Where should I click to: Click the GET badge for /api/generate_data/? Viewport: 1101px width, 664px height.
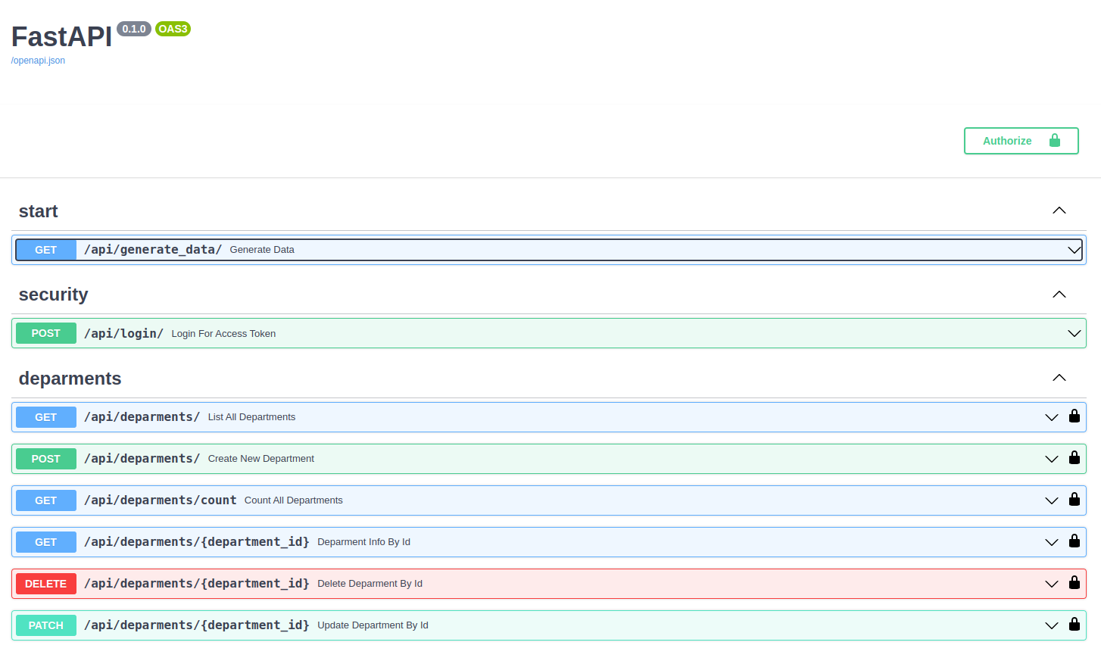tap(46, 250)
